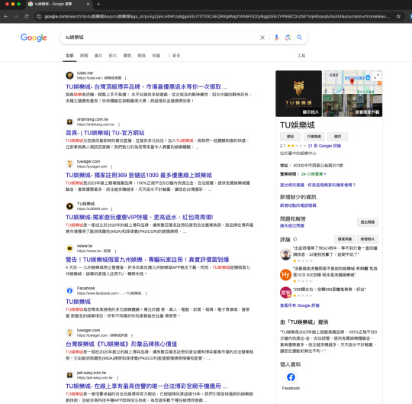Open more options for tubet.net result
The height and width of the screenshot is (404, 412).
coord(126,78)
